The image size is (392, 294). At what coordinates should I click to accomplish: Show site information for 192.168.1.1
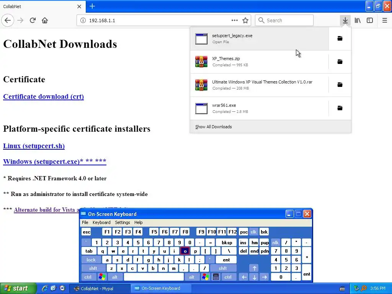[x=83, y=21]
